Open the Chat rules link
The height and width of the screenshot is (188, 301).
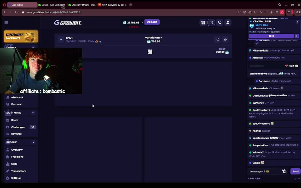254,179
